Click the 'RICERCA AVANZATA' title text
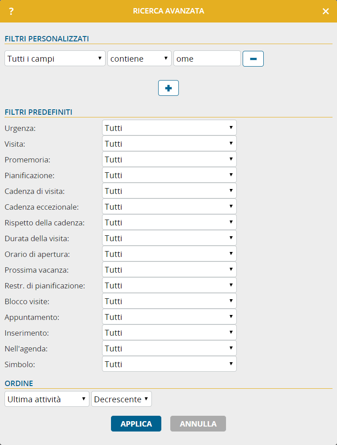The width and height of the screenshot is (337, 445). click(168, 11)
